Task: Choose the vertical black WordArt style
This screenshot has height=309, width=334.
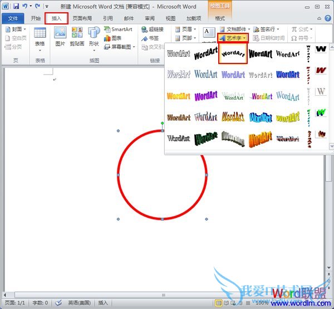Action: pyautogui.click(x=308, y=53)
